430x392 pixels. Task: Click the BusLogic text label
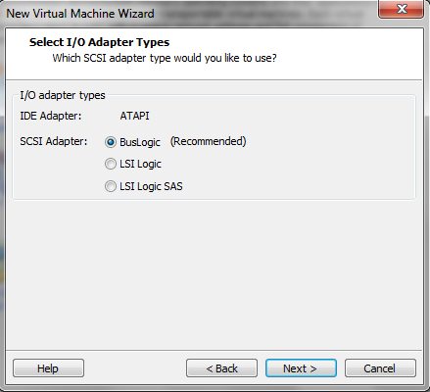pos(140,142)
